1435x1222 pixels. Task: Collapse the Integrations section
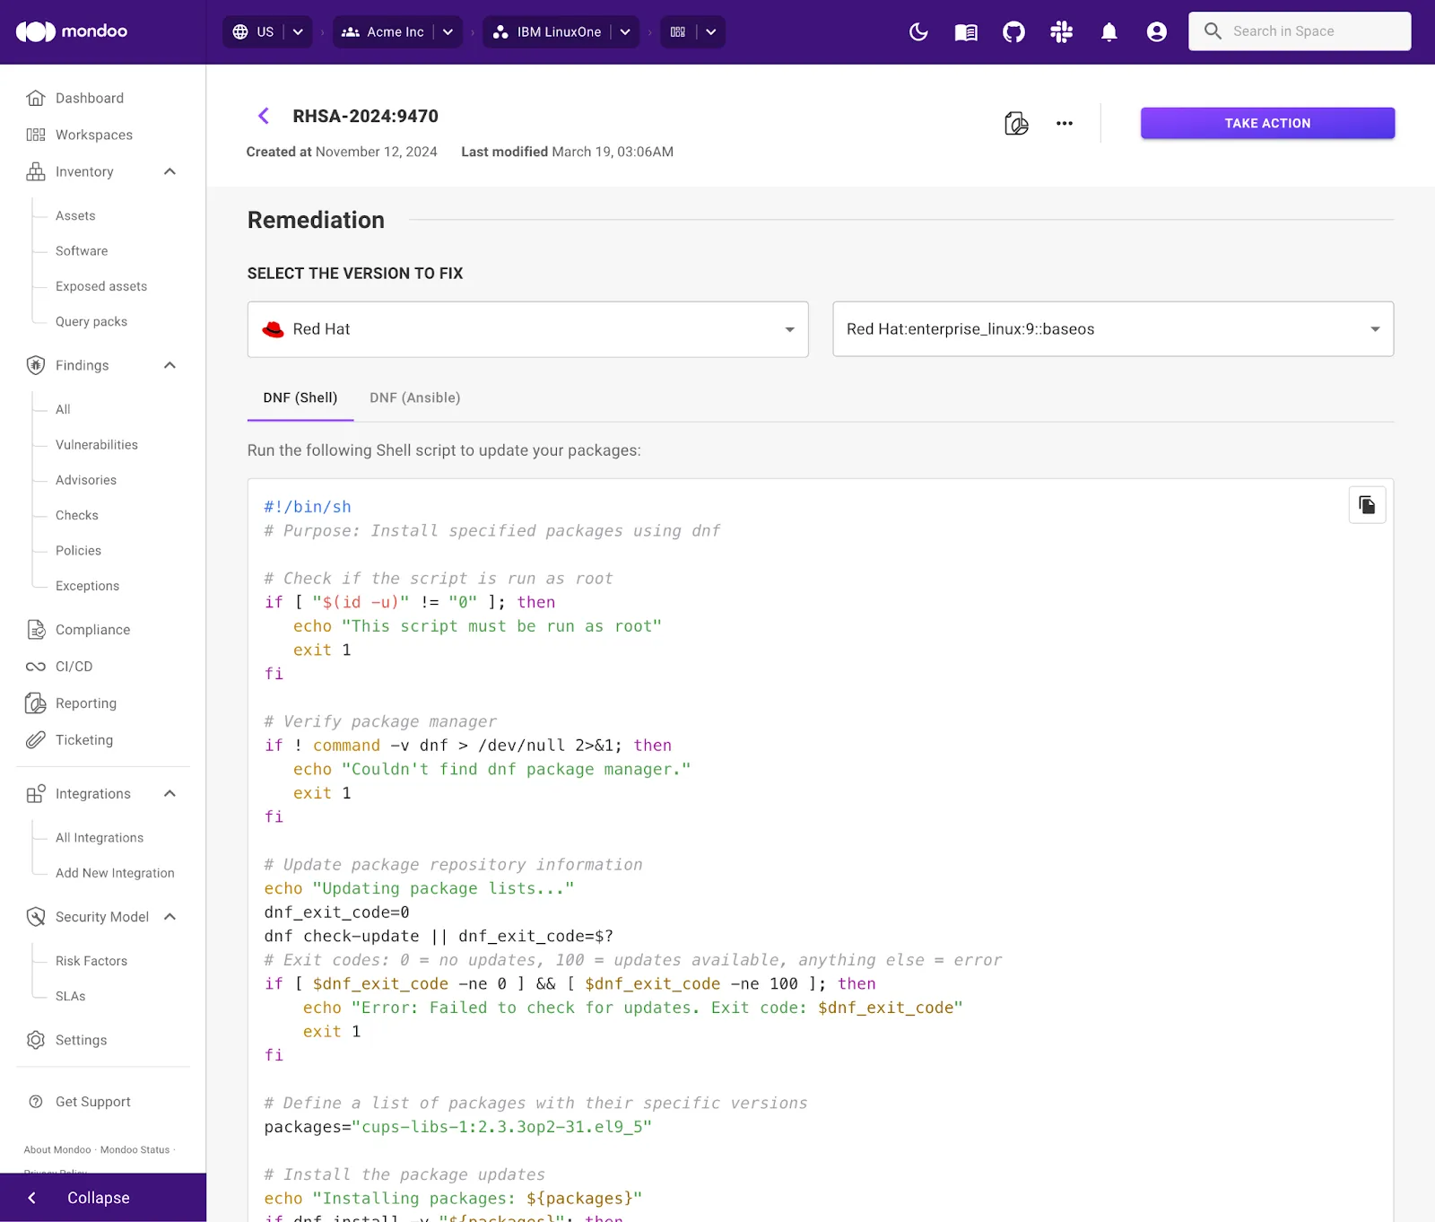pyautogui.click(x=170, y=794)
